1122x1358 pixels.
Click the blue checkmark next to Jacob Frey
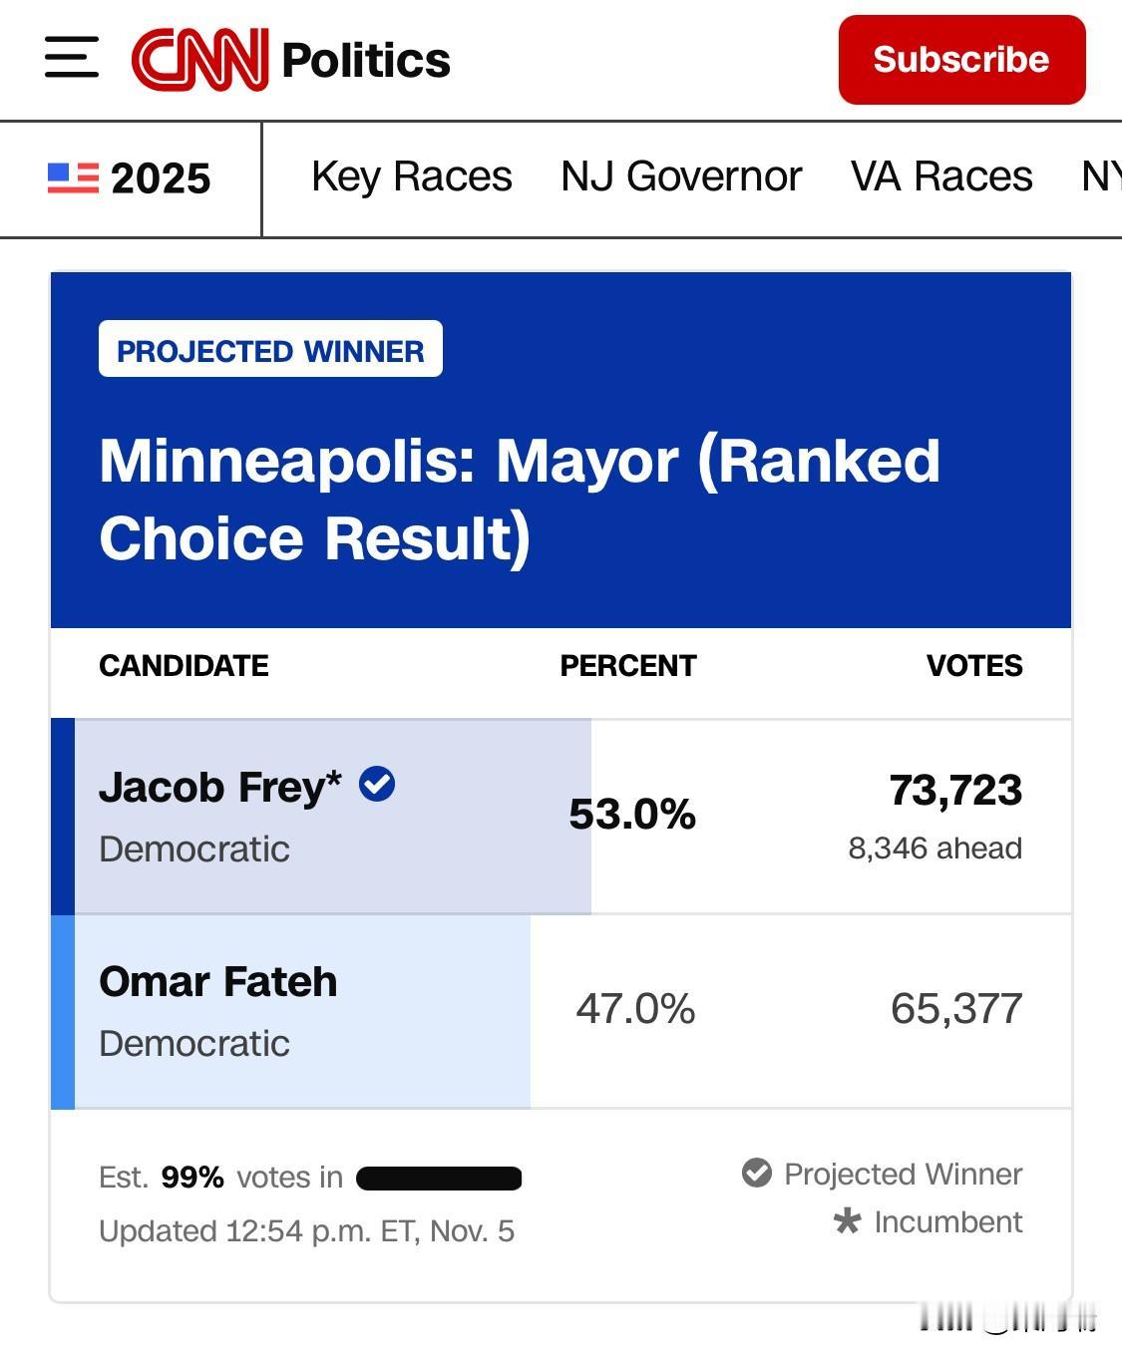coord(377,784)
